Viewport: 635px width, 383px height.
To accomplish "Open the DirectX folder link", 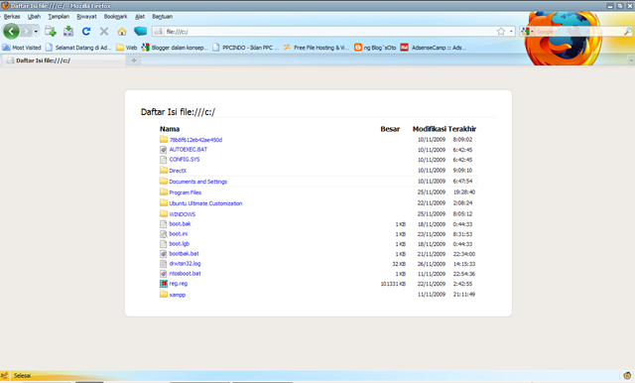I will 178,171.
